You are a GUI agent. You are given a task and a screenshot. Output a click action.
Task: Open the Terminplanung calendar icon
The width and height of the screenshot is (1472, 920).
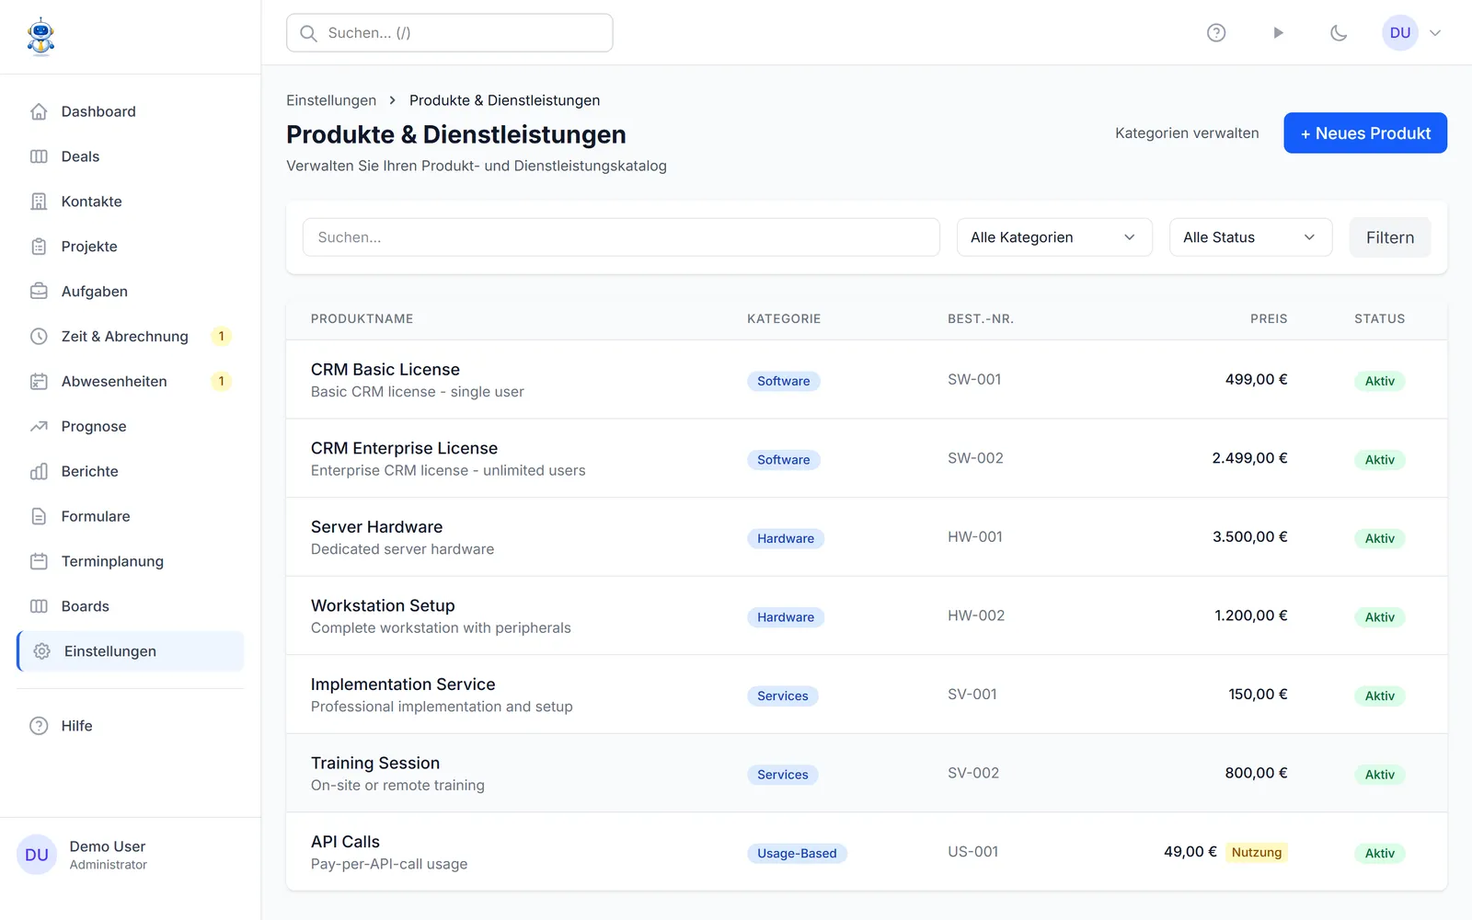(x=39, y=561)
